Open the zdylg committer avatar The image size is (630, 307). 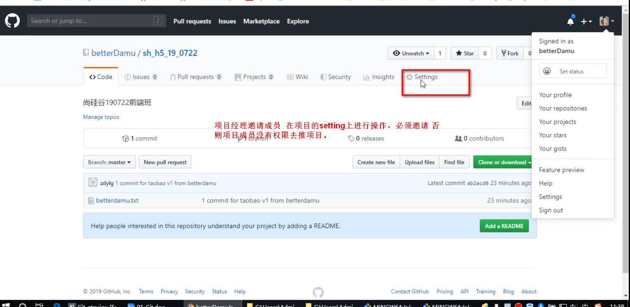click(93, 183)
